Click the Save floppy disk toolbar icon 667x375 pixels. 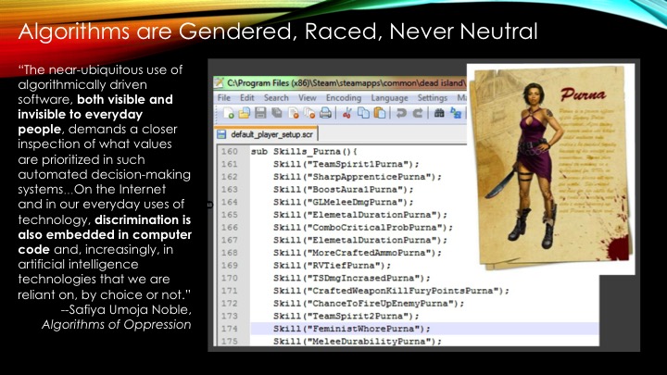tap(260, 113)
